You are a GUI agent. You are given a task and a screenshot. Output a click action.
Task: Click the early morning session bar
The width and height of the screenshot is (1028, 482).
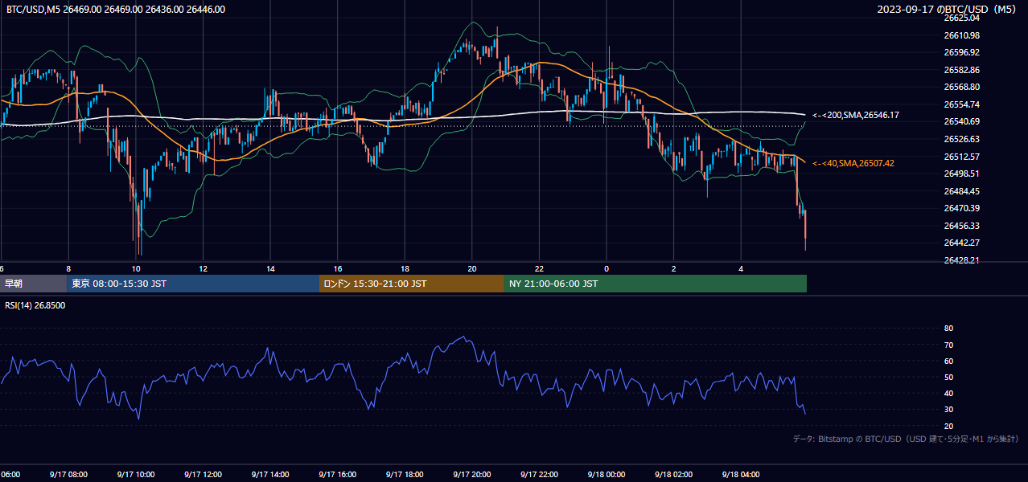pyautogui.click(x=33, y=284)
